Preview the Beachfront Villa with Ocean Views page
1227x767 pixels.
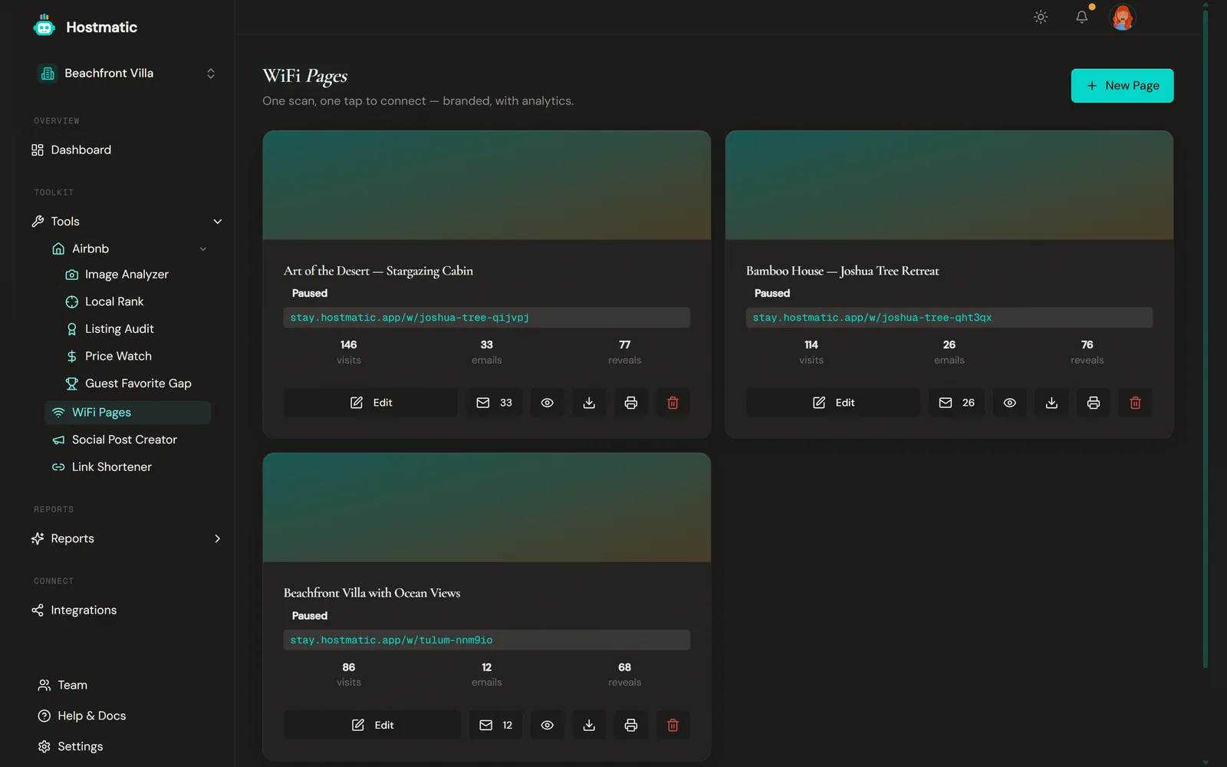pos(547,725)
